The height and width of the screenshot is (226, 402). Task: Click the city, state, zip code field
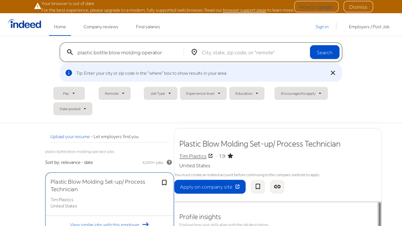click(x=254, y=52)
